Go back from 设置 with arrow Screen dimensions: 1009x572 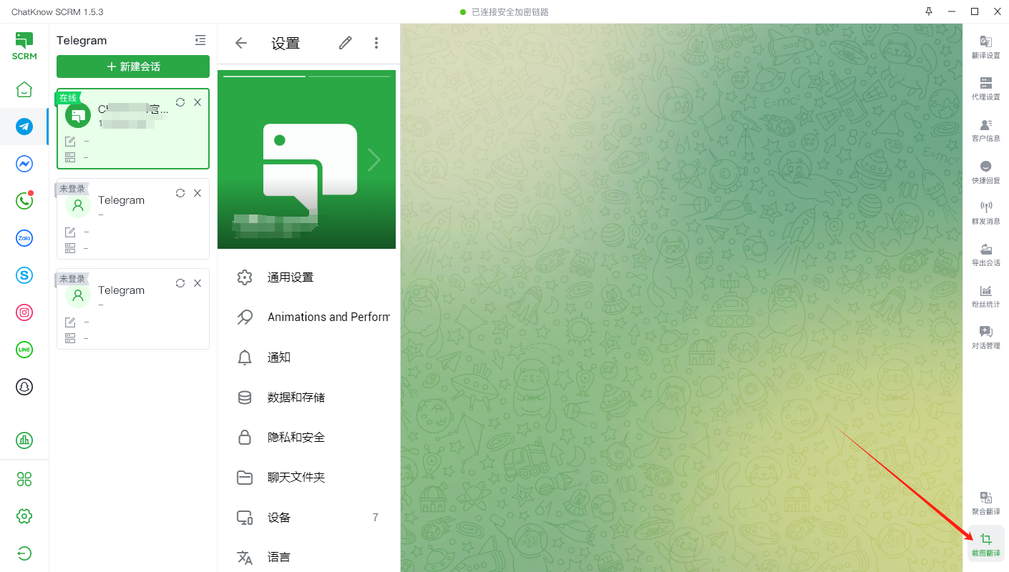[x=241, y=44]
